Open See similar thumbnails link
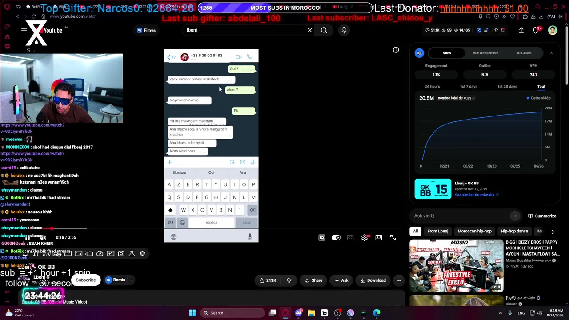Screen dimensions: 569x320 click(477, 195)
